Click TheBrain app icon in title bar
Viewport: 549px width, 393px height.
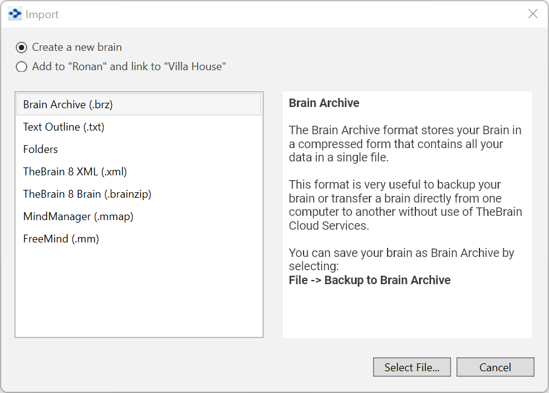point(15,14)
